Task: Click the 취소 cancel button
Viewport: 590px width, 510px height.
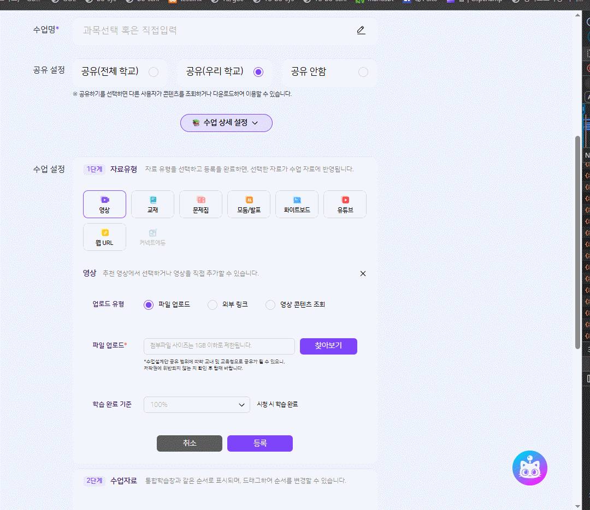Action: 189,443
